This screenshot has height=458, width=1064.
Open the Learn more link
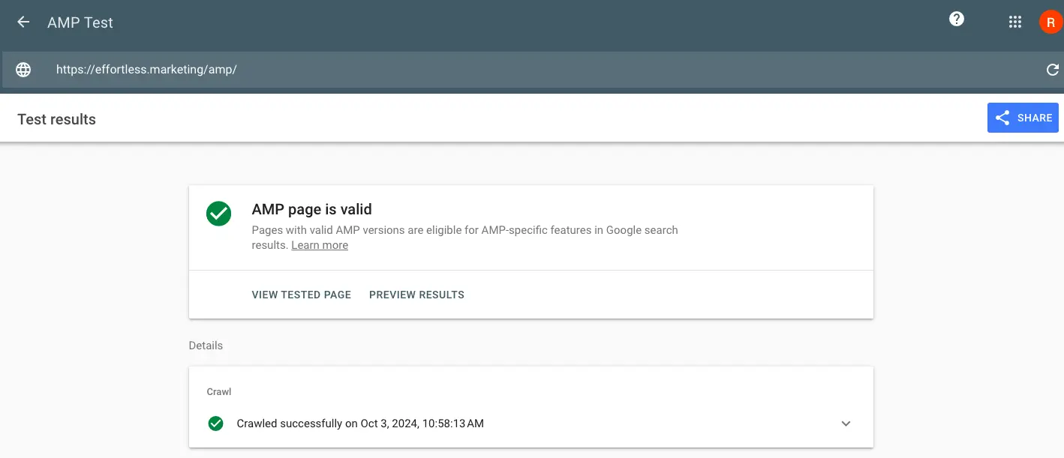point(320,245)
